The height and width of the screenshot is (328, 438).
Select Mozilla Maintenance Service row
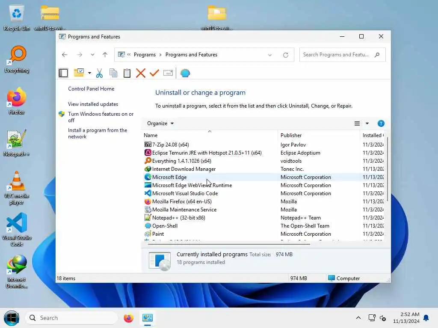[x=263, y=209]
